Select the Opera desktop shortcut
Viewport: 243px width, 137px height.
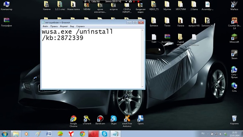140,120
